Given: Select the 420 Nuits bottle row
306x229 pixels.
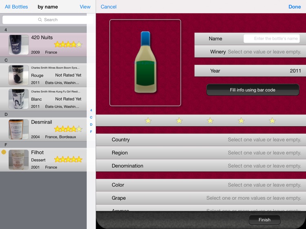Looking at the screenshot, I should tap(43, 45).
